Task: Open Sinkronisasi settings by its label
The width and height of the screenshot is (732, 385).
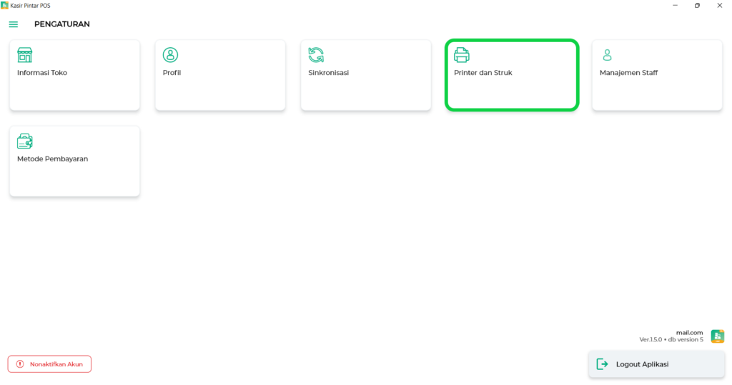Action: tap(328, 73)
